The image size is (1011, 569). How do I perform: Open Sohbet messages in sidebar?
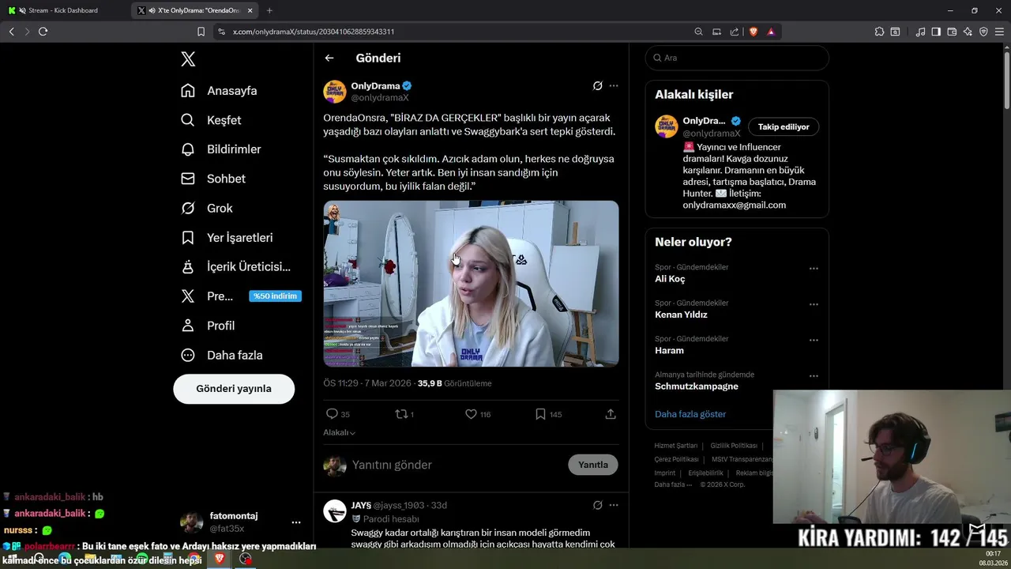tap(213, 179)
